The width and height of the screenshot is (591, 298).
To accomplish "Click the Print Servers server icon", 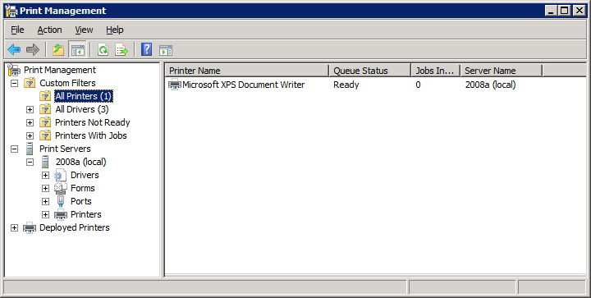I will (30, 149).
